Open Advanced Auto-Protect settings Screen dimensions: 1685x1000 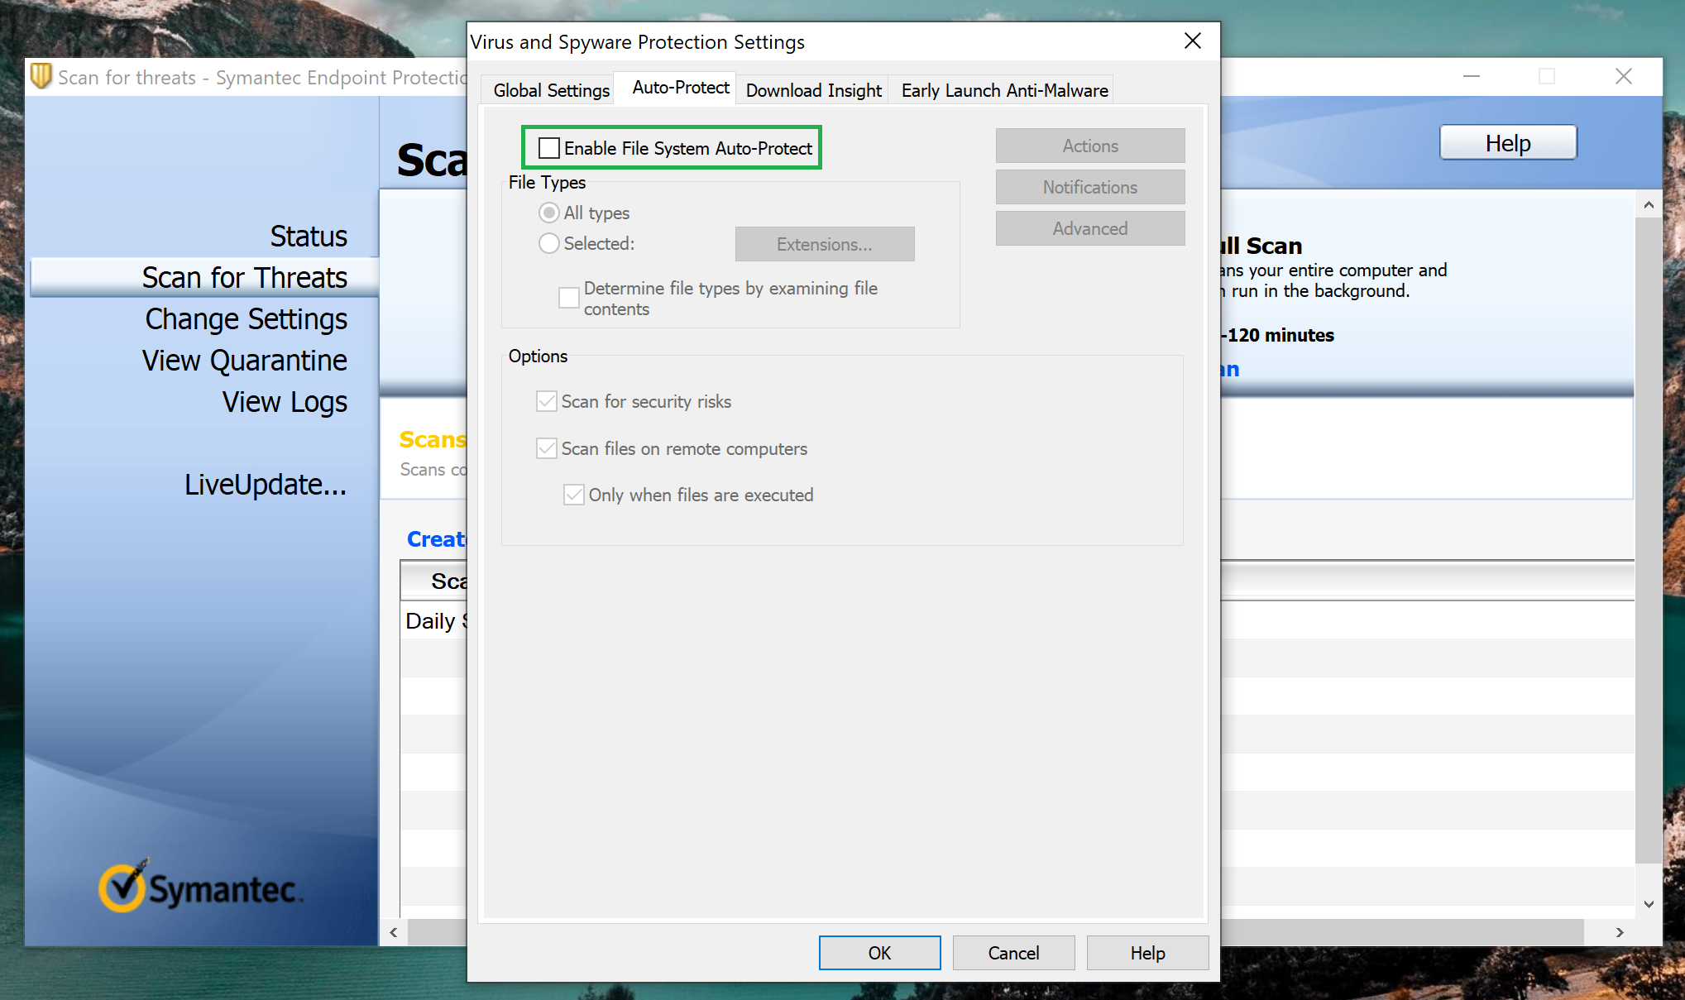(1089, 228)
